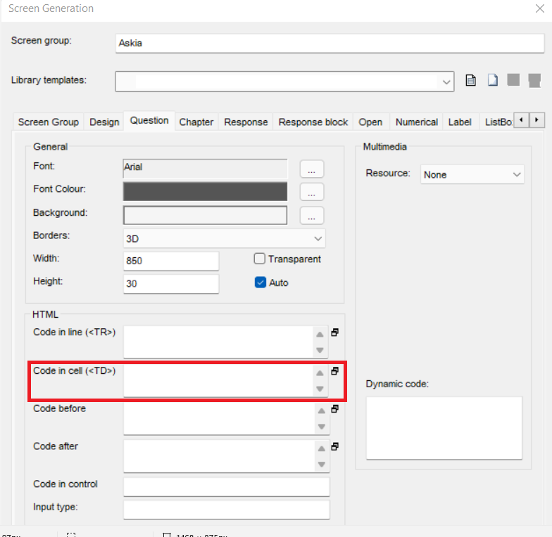Close the Screen Generation dialog

539,8
